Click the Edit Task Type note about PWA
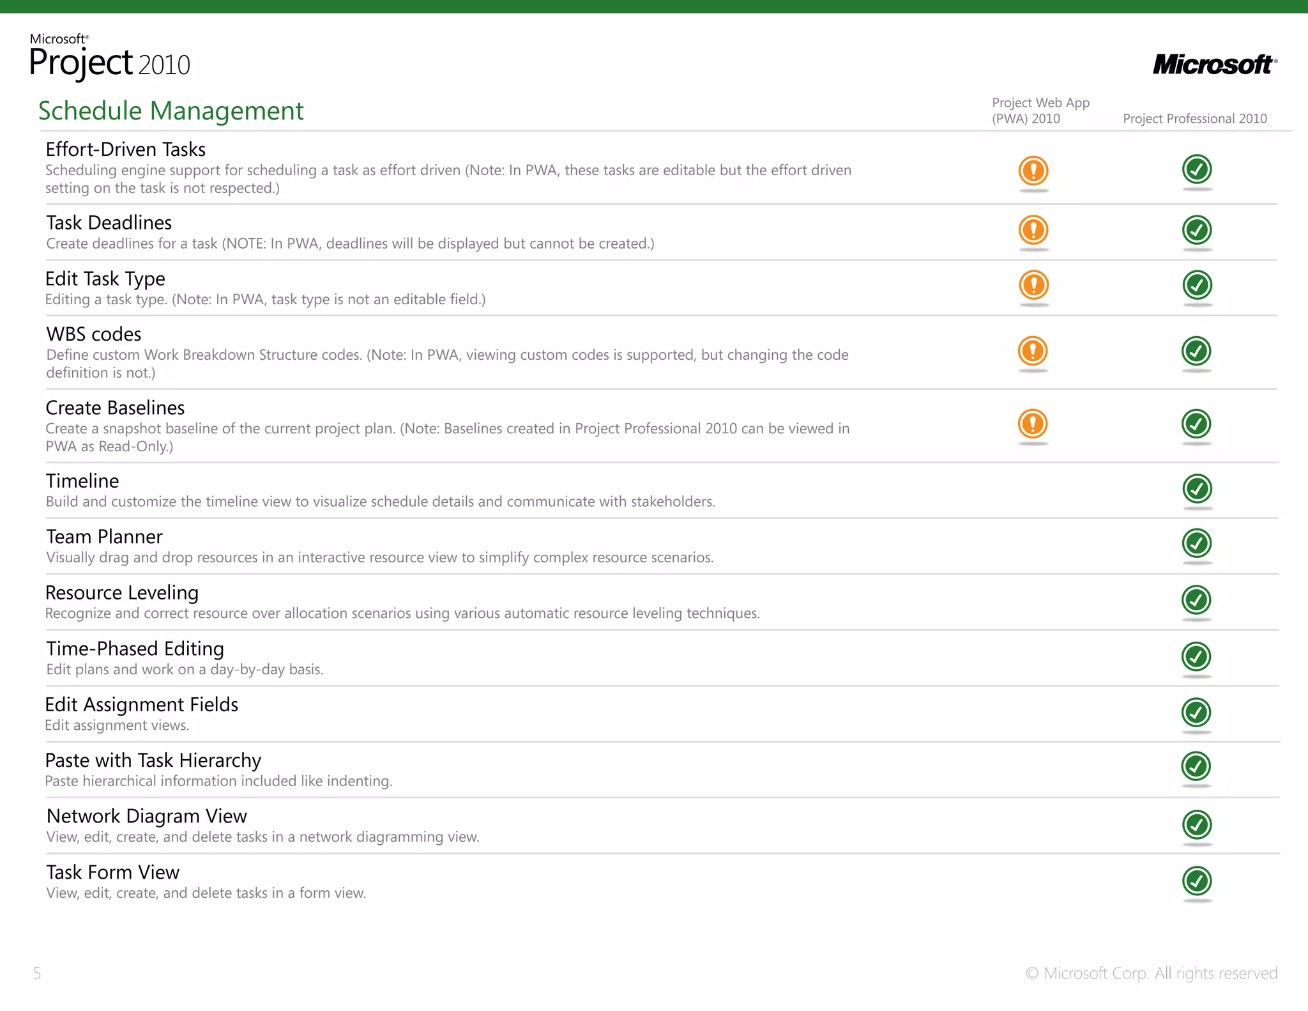This screenshot has width=1308, height=1011. point(265,300)
